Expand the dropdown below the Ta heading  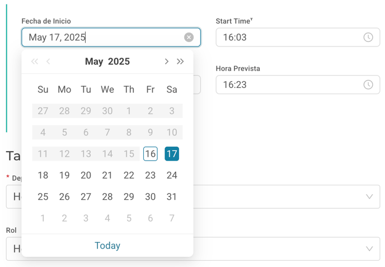[x=369, y=196]
